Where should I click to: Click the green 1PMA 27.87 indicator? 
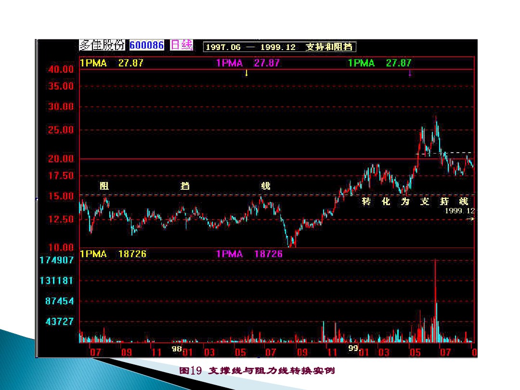point(380,63)
